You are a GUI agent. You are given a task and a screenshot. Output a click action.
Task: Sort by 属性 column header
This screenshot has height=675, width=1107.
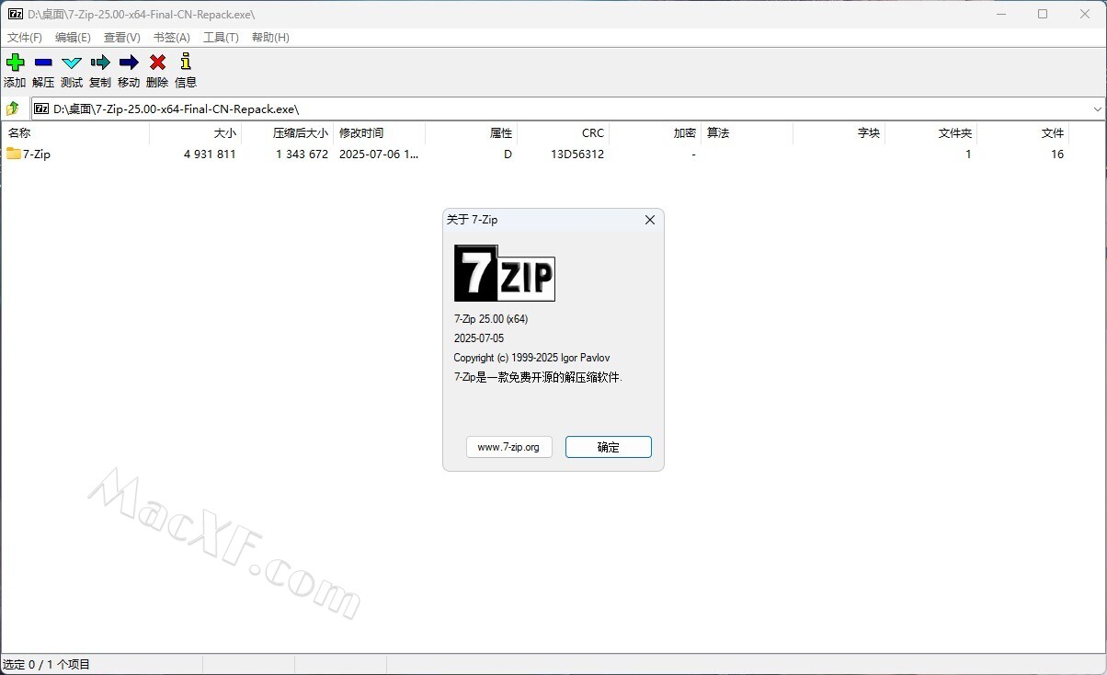(x=471, y=133)
